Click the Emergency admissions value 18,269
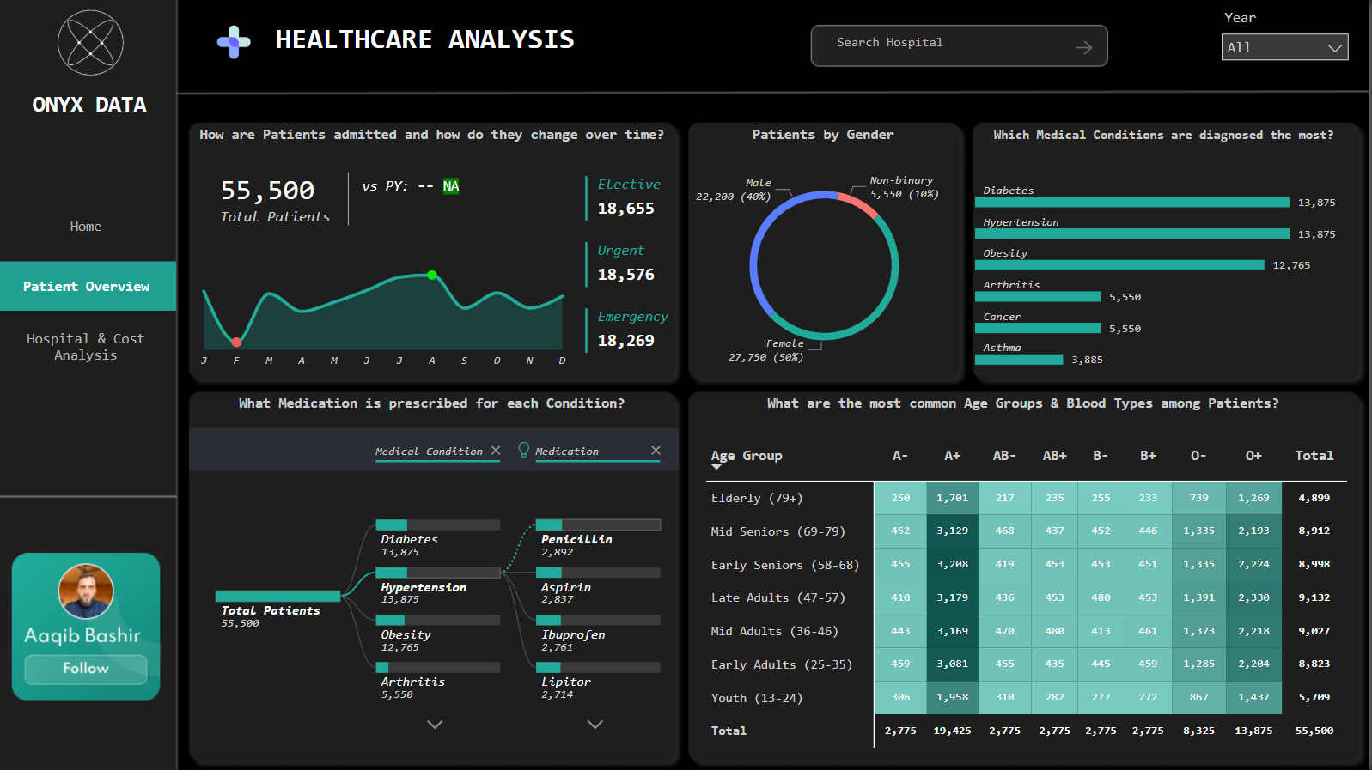1372x770 pixels. (625, 341)
